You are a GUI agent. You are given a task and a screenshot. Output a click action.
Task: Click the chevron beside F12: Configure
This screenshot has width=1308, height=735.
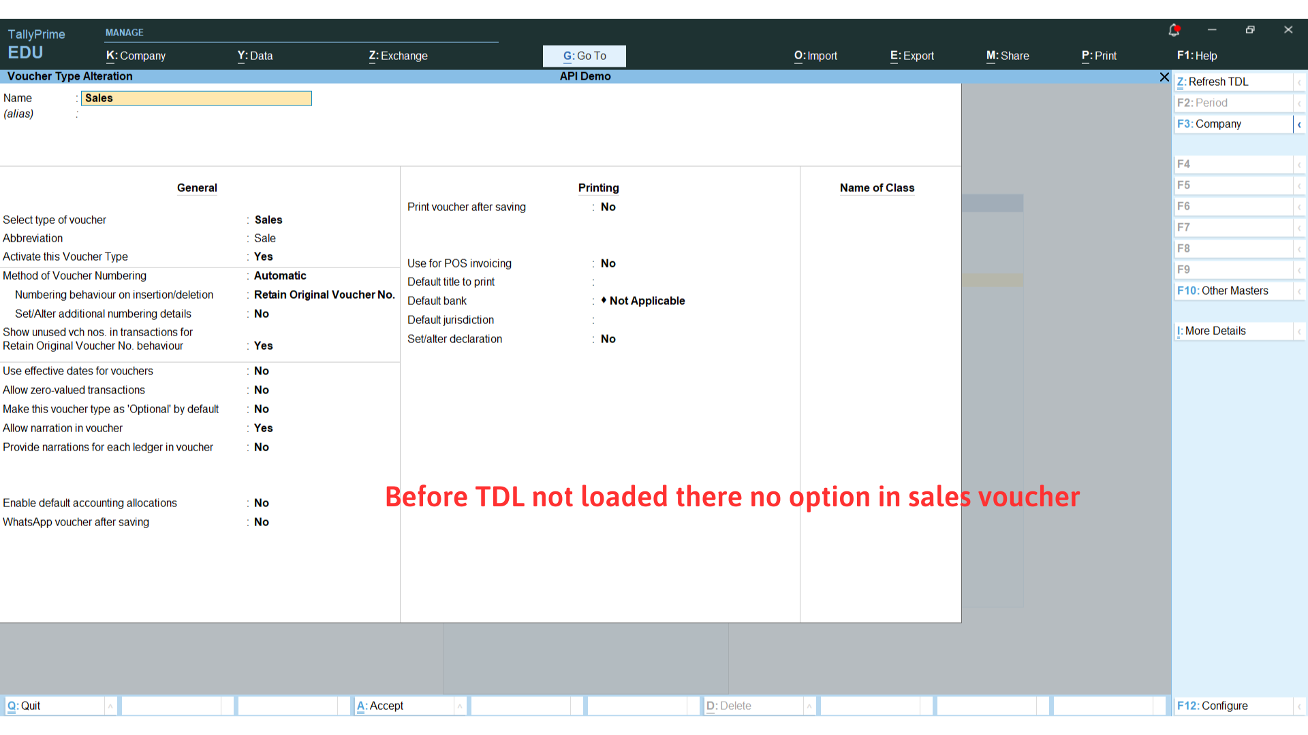point(1299,706)
